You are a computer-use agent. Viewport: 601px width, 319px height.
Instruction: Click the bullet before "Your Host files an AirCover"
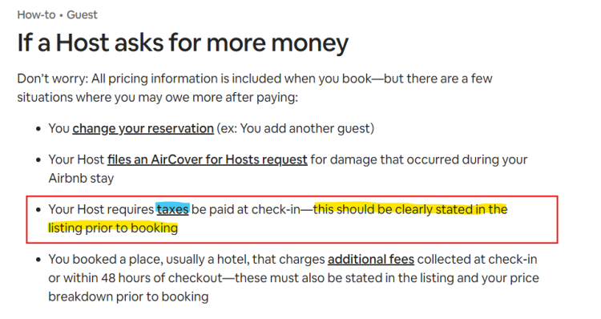click(x=38, y=159)
